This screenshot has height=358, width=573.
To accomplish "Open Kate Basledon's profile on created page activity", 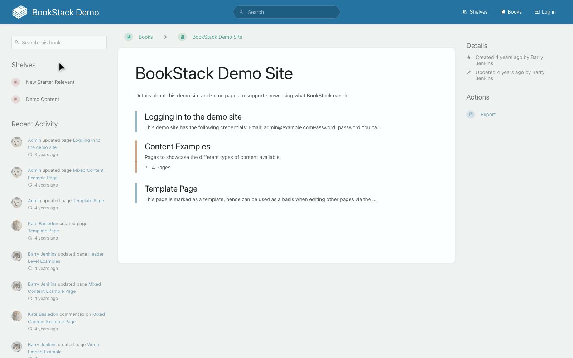I will pos(43,224).
